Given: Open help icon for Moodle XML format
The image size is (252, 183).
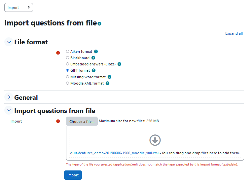Looking at the screenshot, I should (x=108, y=83).
